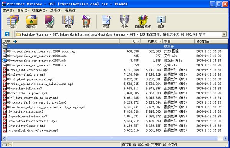The height and width of the screenshot is (148, 230).
Task: Sort by the 类型 column header
Action: point(179,41)
